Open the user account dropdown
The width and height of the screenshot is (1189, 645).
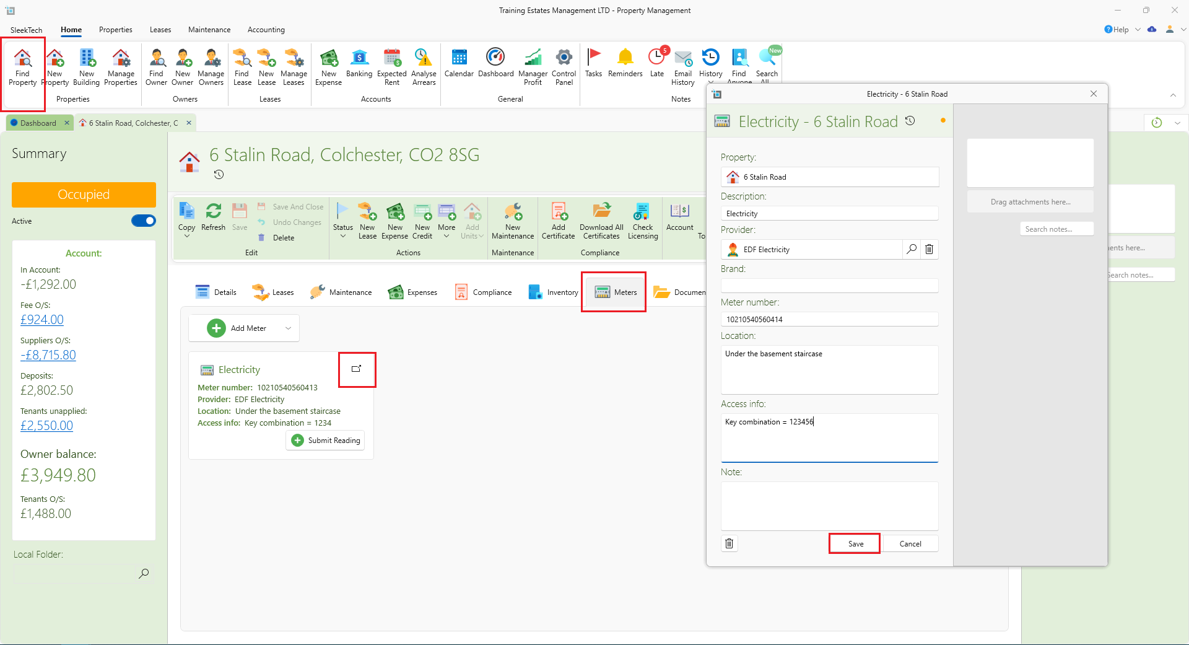click(1183, 29)
